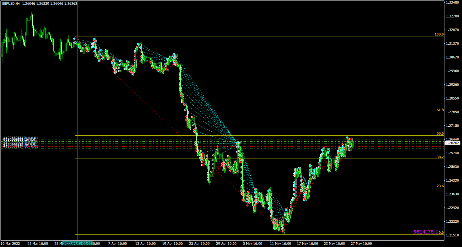462x247 pixels.
Task: Click price scale value 1.30670
Action: point(453,57)
